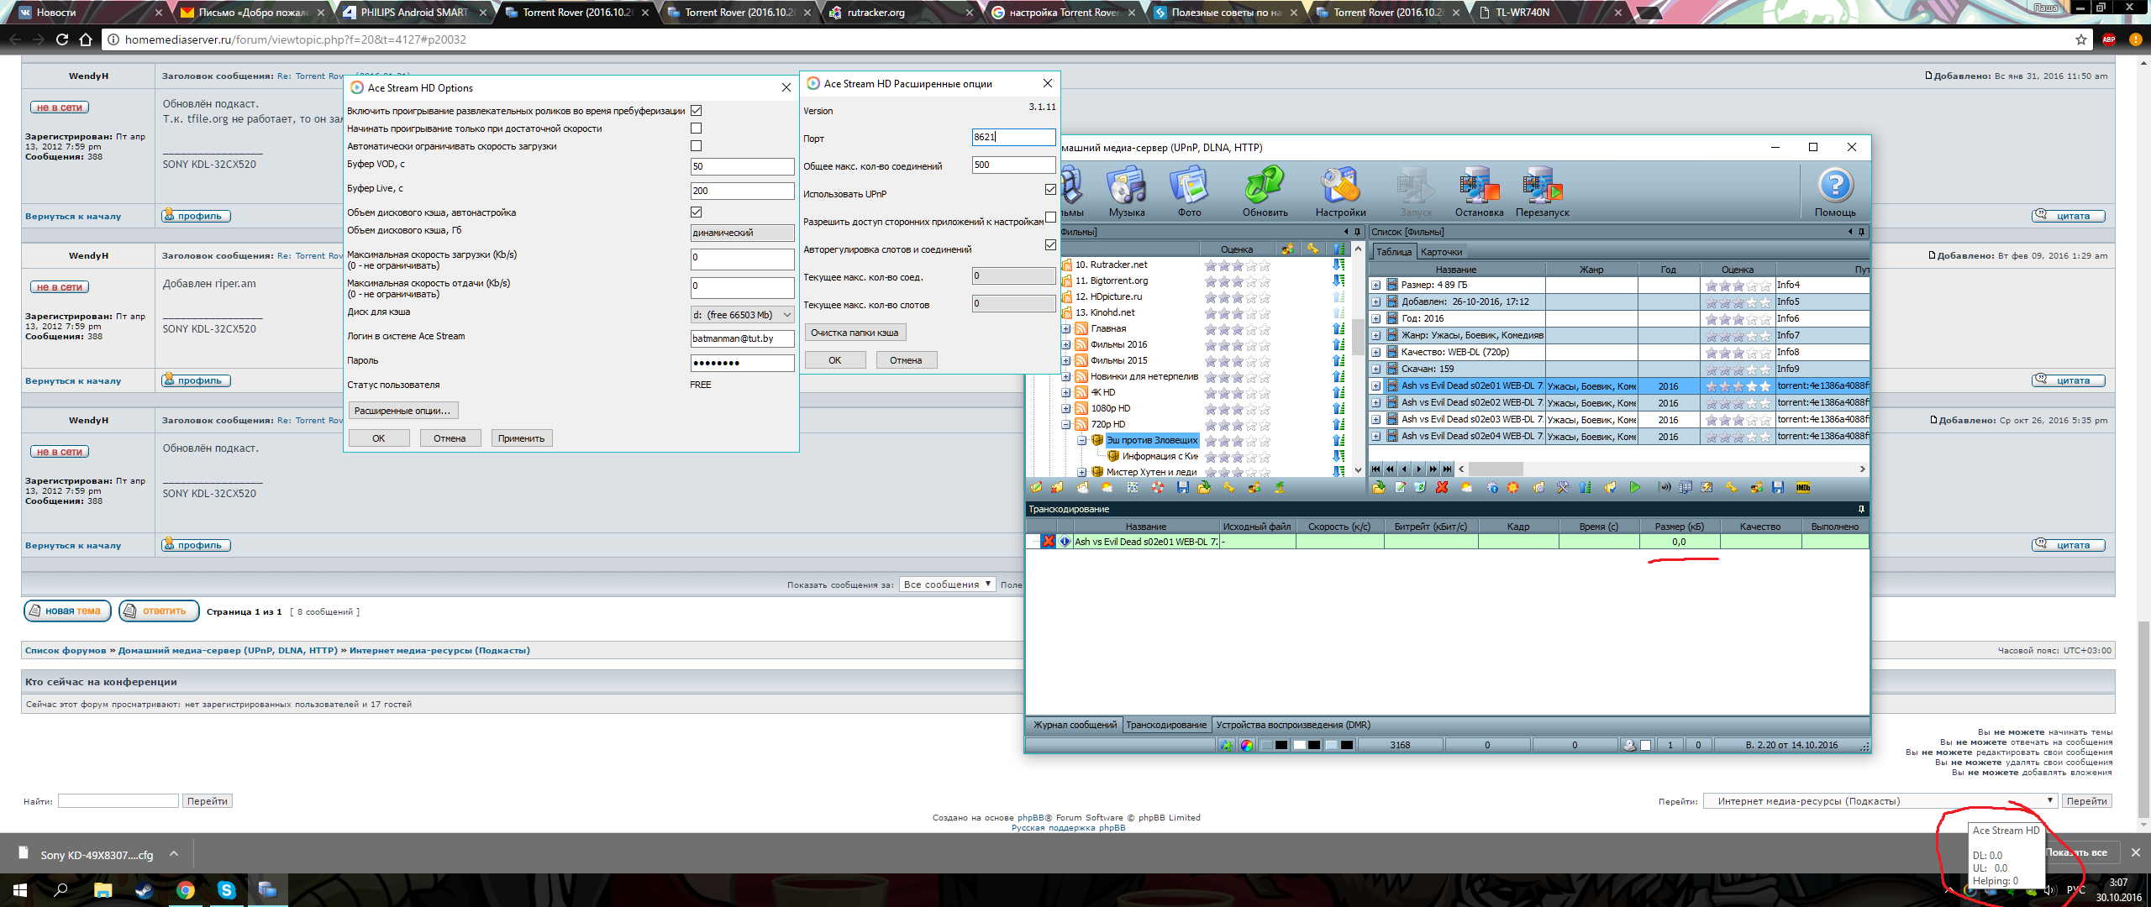The image size is (2151, 907).
Task: Expand the Главная tree node
Action: tap(1066, 328)
